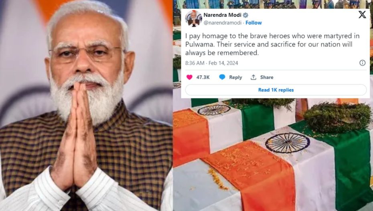
Task: Click the Reply text label
Action: coord(235,77)
